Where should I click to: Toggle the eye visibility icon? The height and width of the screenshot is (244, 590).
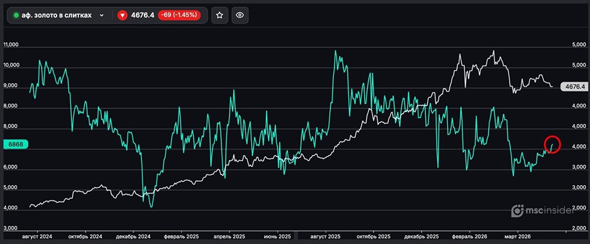[x=239, y=15]
